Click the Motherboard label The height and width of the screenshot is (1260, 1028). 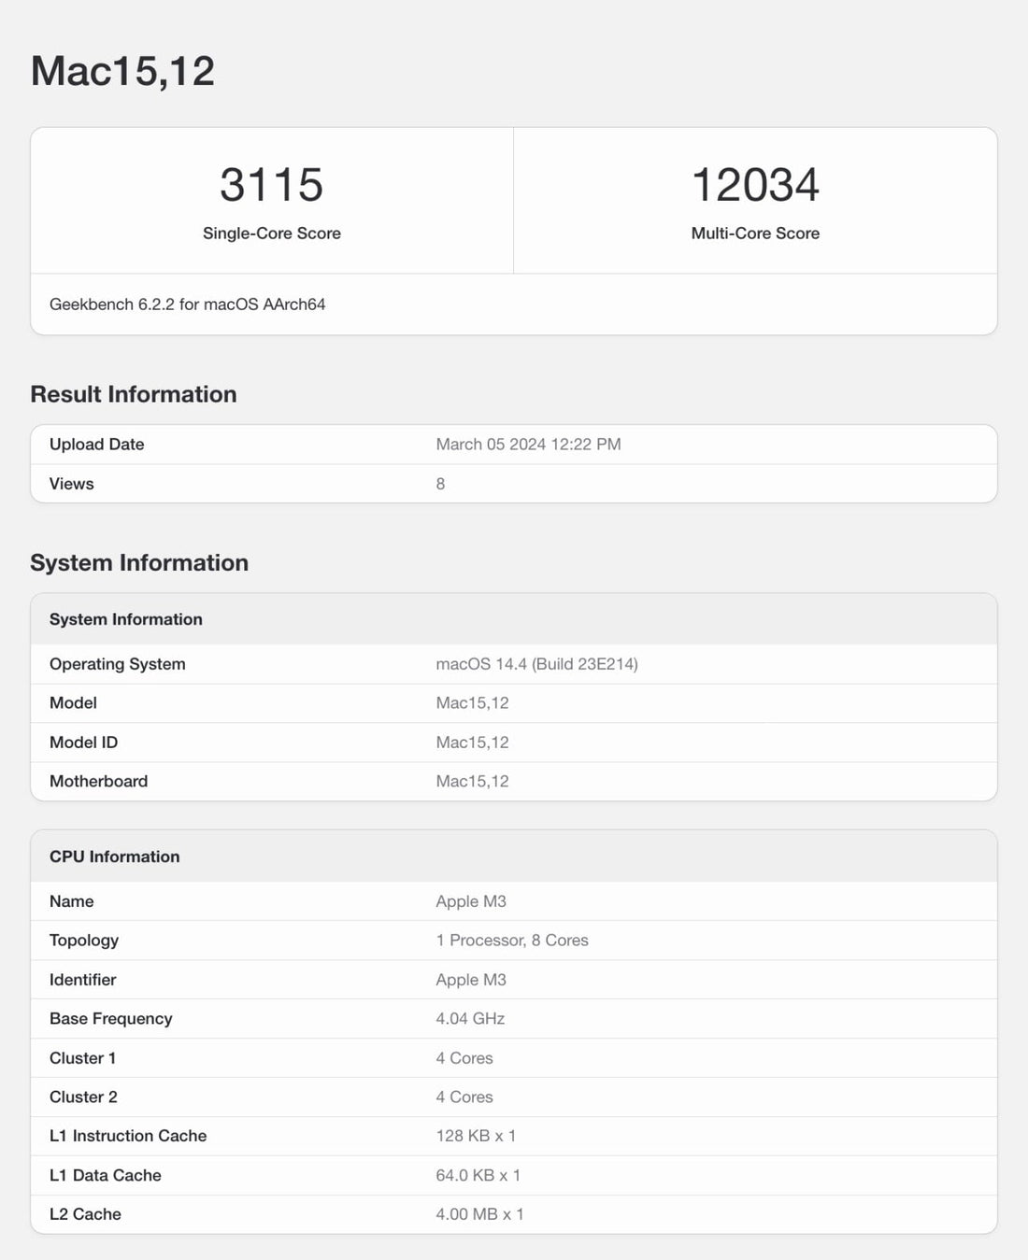[98, 782]
